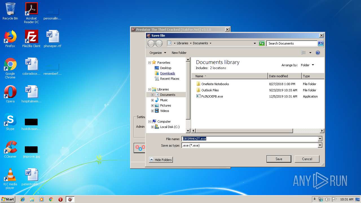Screen dimensions: 361x203
Task: Sort by the Date modified column
Action: 285,76
